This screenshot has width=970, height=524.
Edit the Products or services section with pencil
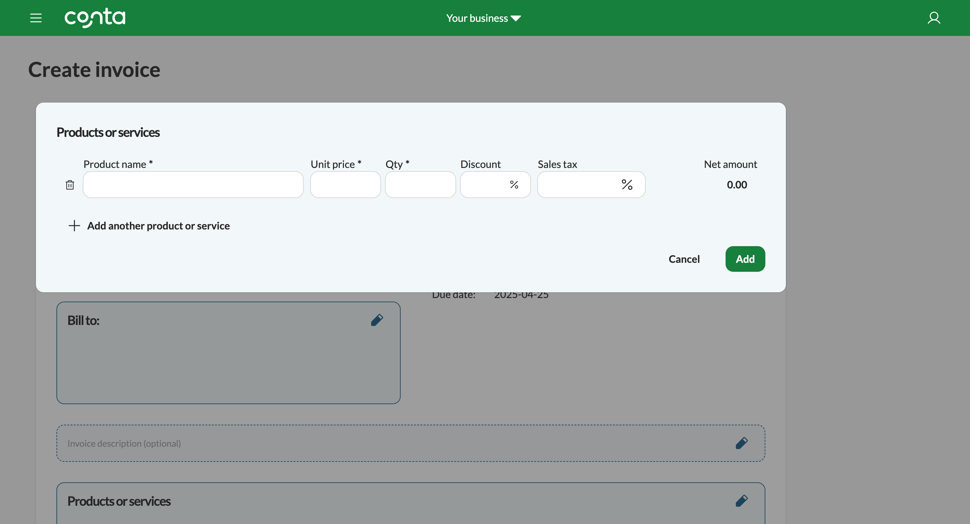click(x=741, y=501)
